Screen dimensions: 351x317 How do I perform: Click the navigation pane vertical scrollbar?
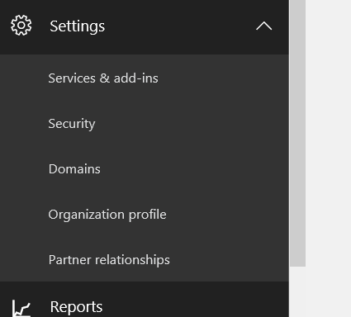coord(297,133)
